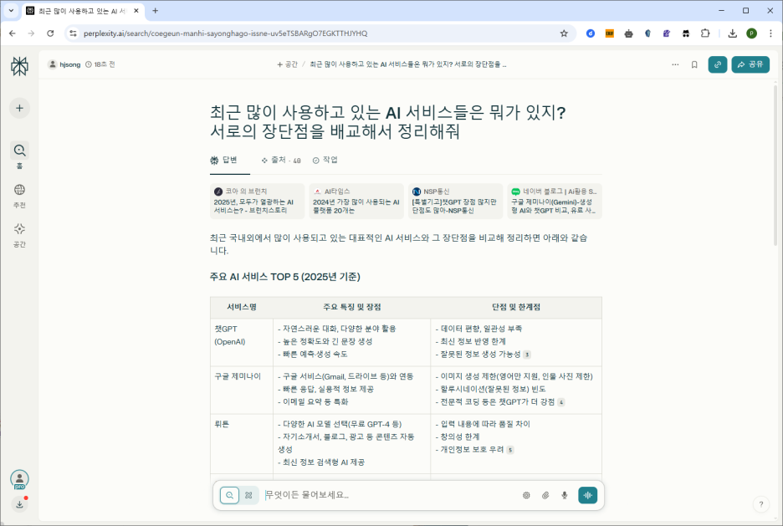Click the + 공간 add to space link
783x526 pixels.
[x=287, y=64]
